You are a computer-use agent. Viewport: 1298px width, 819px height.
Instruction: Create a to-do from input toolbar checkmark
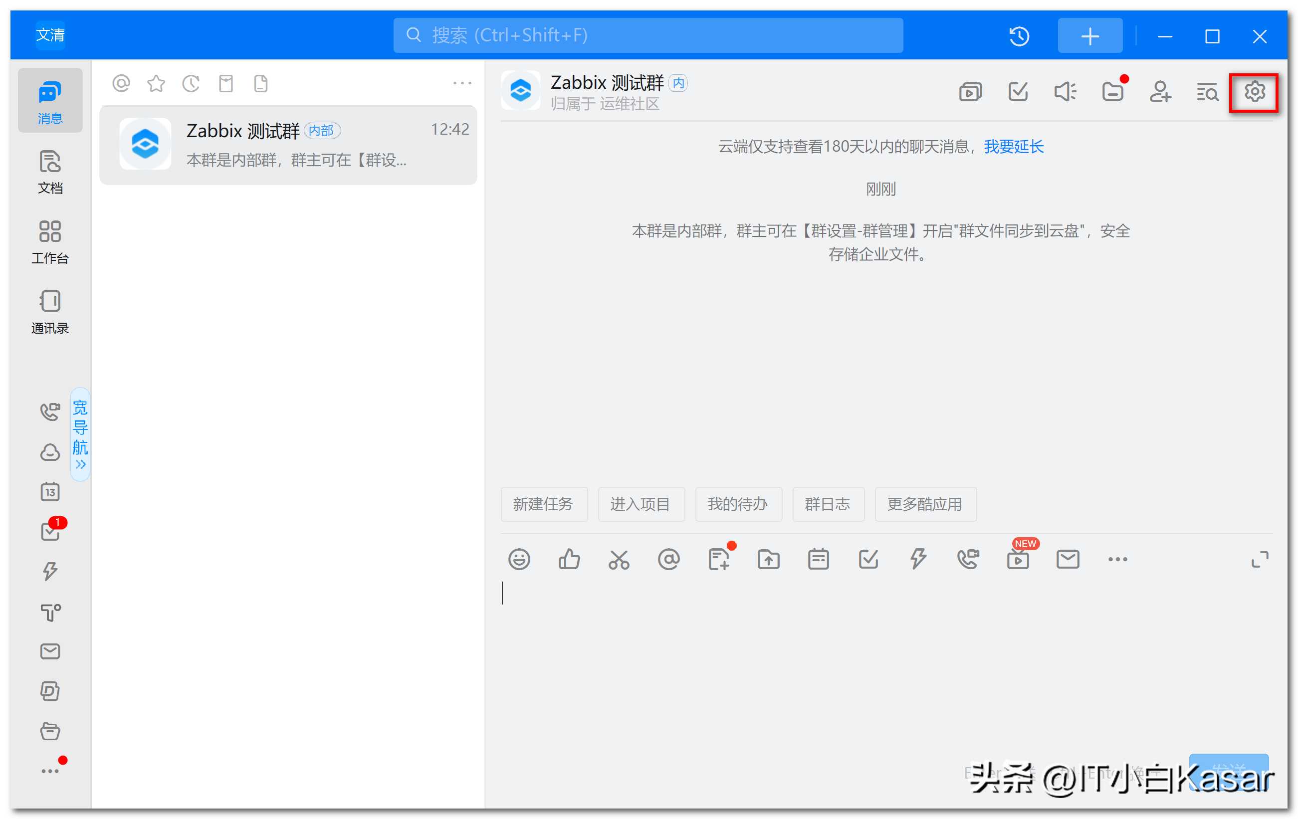868,559
